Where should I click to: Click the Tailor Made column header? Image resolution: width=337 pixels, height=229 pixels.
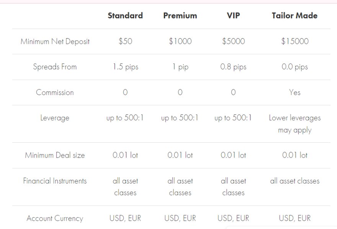point(294,16)
